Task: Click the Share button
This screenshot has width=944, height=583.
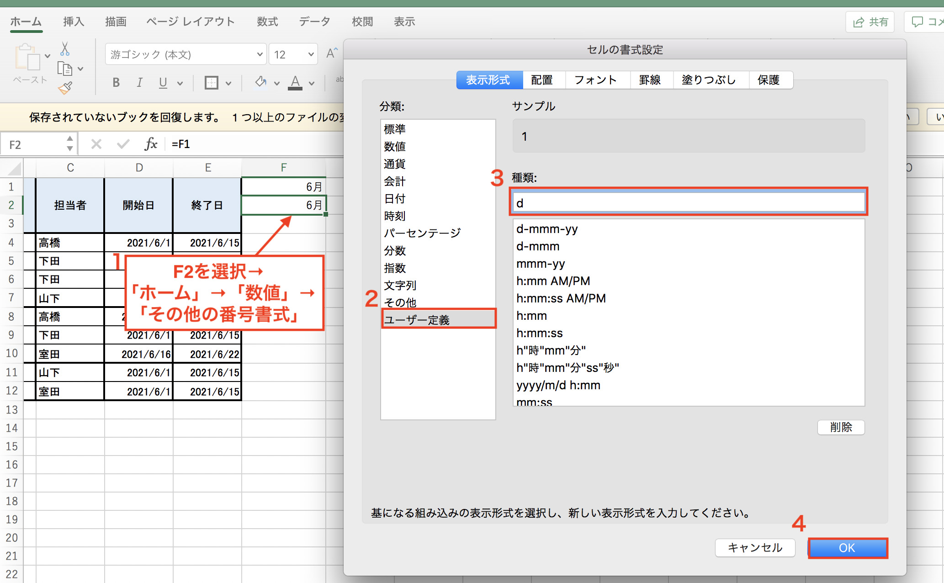Action: 870,22
